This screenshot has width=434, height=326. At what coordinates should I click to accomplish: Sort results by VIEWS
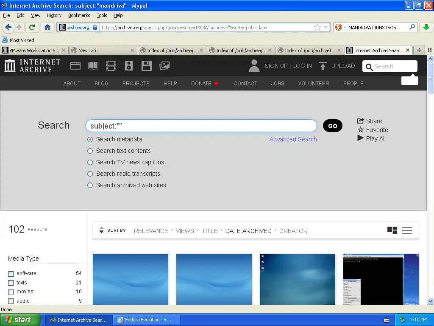pos(185,231)
